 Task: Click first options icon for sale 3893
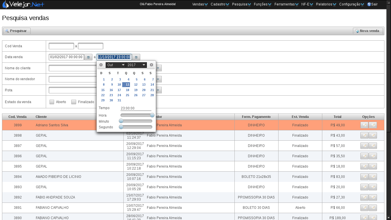364,187
